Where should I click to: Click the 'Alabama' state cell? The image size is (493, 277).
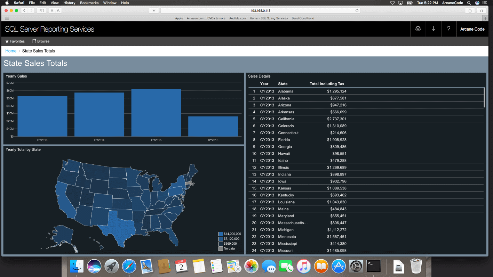point(286,91)
